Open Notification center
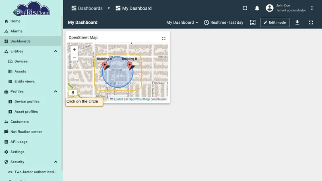The height and width of the screenshot is (181, 322). (31, 132)
